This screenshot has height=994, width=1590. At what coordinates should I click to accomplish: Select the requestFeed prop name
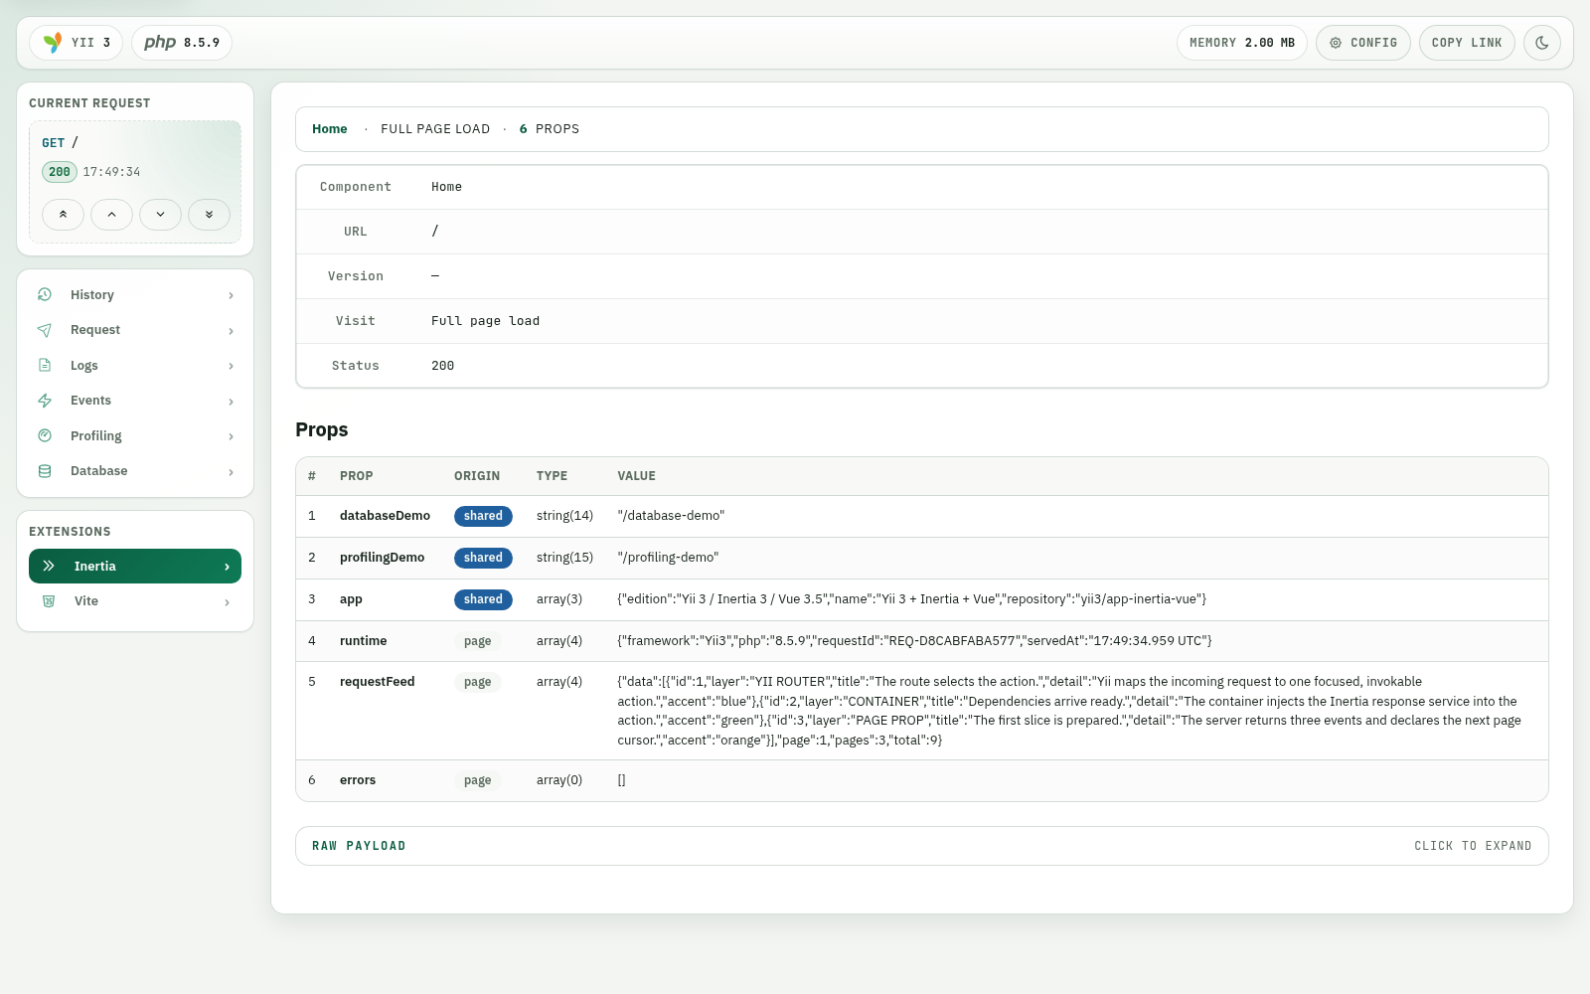click(377, 682)
